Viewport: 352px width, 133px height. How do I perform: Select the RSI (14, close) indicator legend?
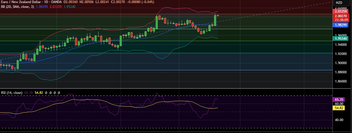point(11,92)
